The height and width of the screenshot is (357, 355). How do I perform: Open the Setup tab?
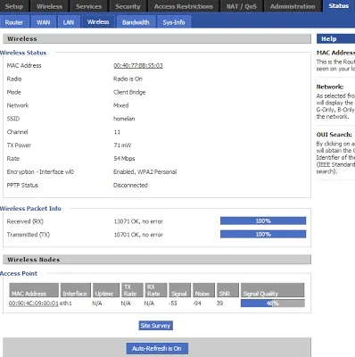14,6
